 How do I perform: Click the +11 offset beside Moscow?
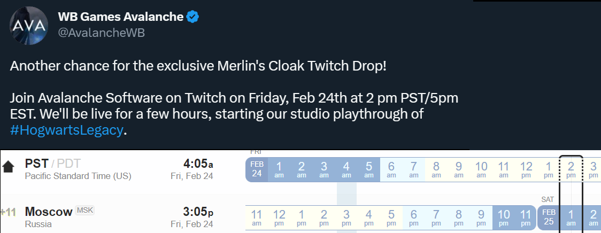[x=8, y=212]
